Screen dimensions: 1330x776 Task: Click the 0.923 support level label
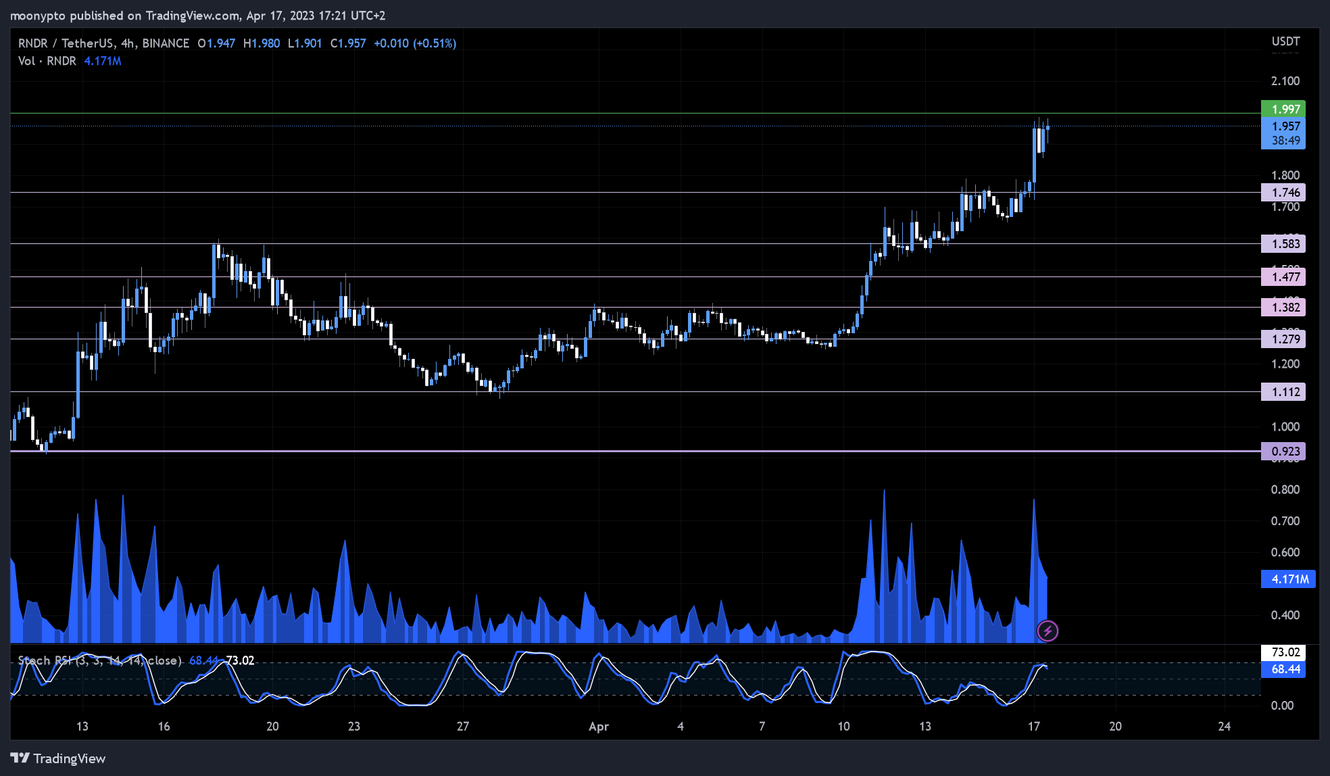click(x=1283, y=452)
